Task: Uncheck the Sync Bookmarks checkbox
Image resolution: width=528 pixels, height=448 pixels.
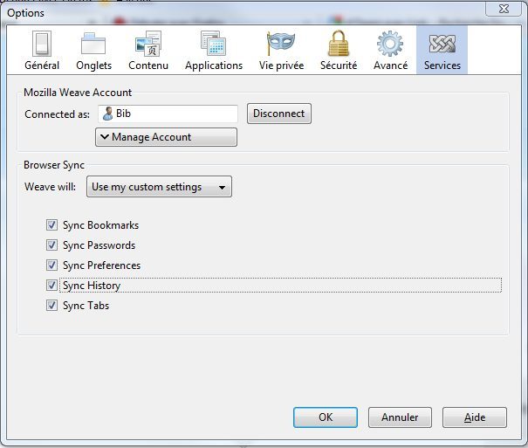Action: click(51, 225)
